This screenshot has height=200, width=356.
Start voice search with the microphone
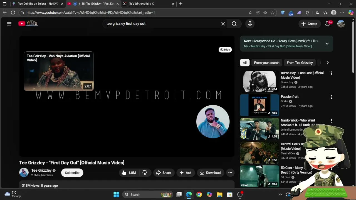(250, 24)
